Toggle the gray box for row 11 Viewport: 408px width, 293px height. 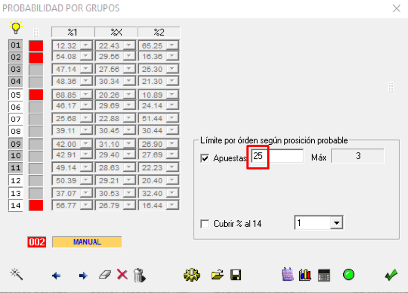[x=36, y=169]
